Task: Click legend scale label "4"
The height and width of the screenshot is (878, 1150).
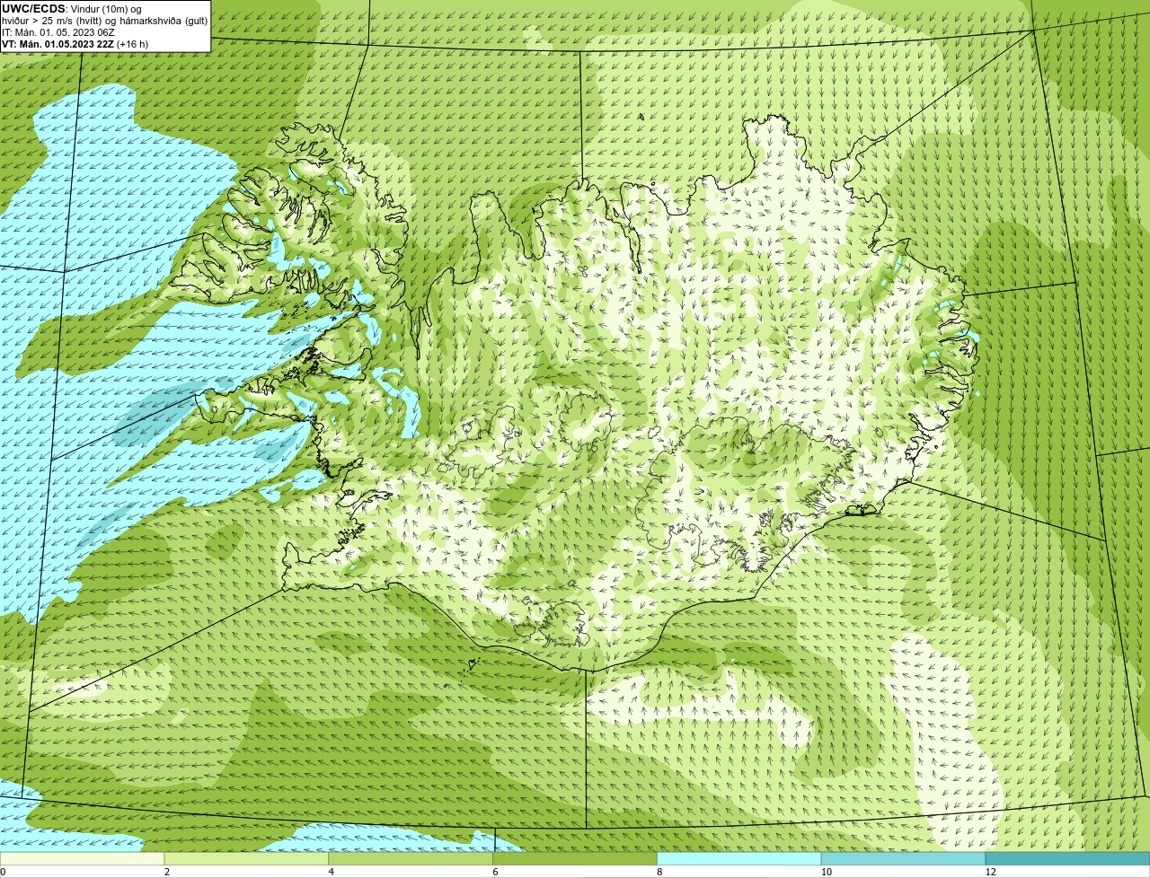Action: [331, 872]
